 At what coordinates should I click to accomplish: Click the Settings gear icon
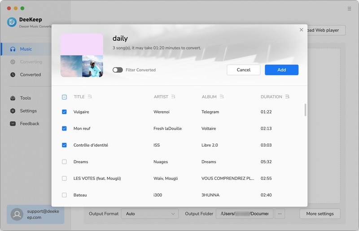13,111
